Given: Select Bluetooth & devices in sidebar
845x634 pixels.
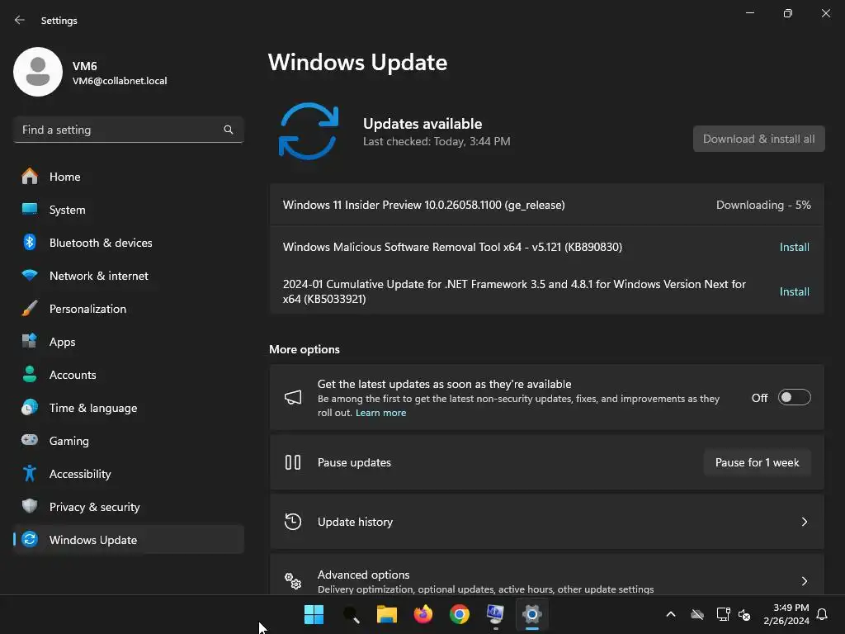Looking at the screenshot, I should point(128,243).
